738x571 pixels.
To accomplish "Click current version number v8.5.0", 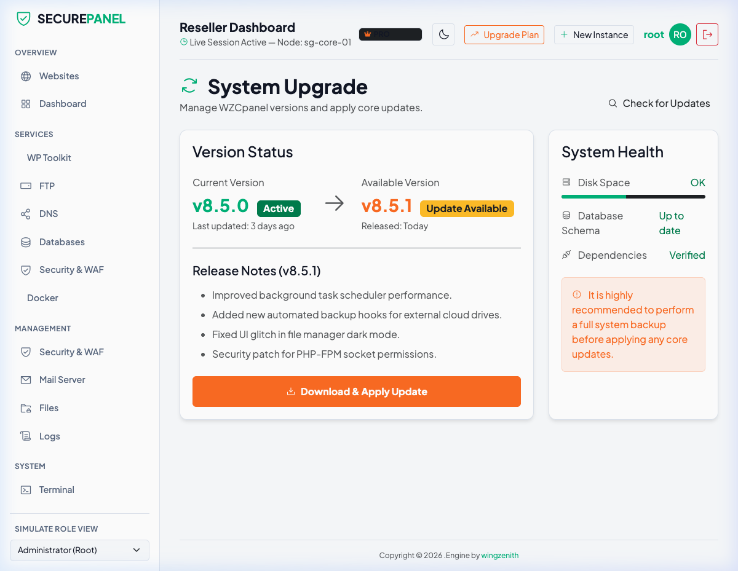I will click(220, 205).
